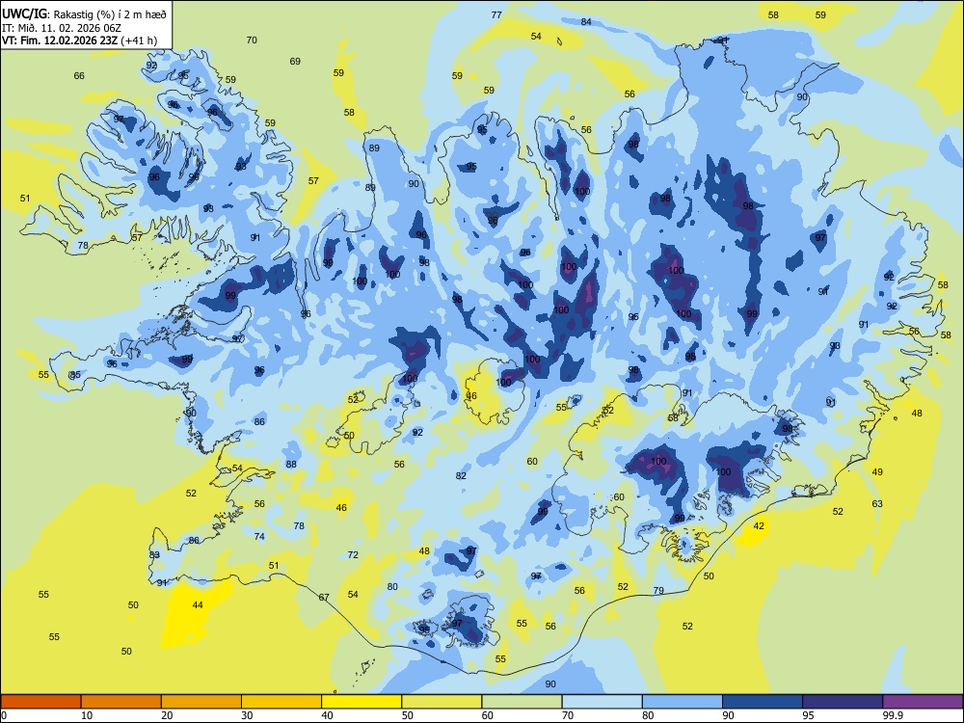Click the legend tick label '30'
The height and width of the screenshot is (723, 964).
click(247, 715)
